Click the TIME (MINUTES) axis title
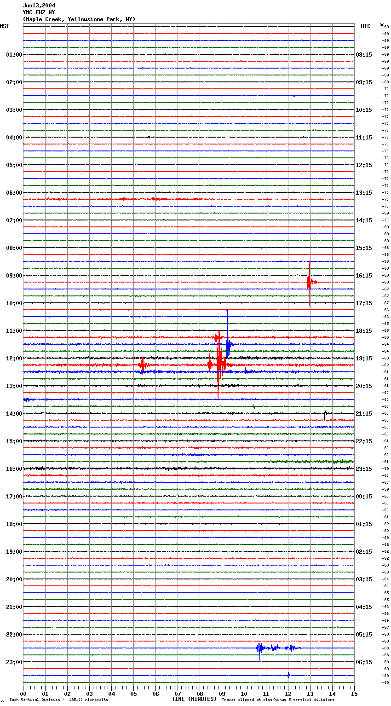The height and width of the screenshot is (706, 391). pyautogui.click(x=194, y=699)
